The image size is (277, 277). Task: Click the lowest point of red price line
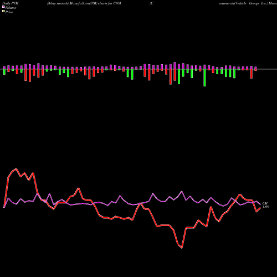[182, 248]
